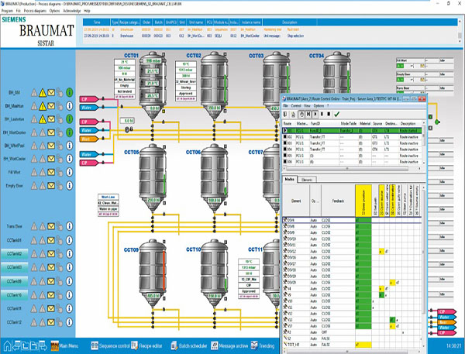Select route 005 row in route list
Screen dimensions: 465x354
352,156
